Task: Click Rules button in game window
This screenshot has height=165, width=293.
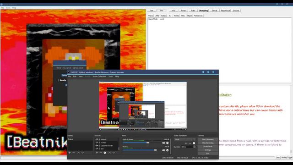Action: pyautogui.click(x=193, y=11)
